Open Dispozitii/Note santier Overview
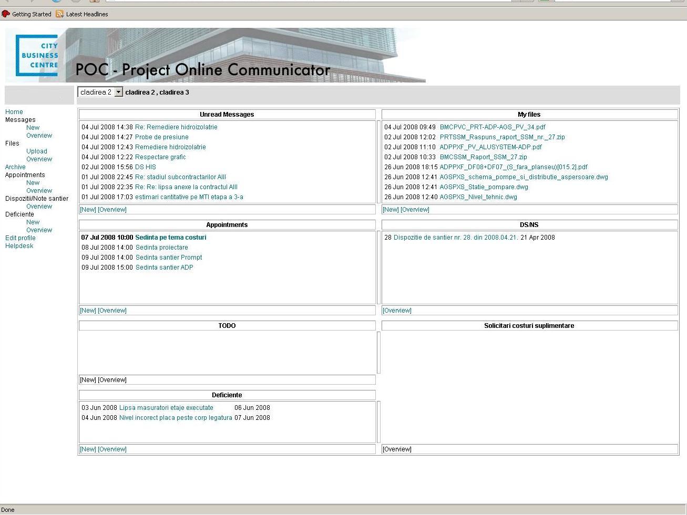The image size is (687, 515). click(39, 207)
